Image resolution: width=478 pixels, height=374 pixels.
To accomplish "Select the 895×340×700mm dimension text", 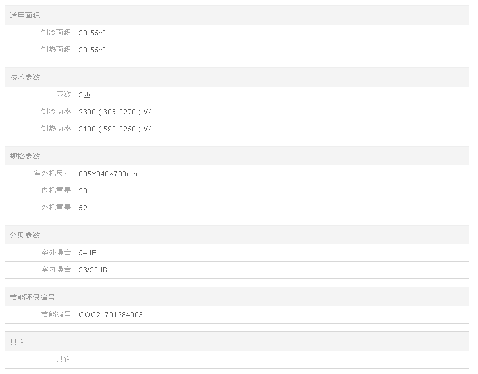I will [x=109, y=174].
